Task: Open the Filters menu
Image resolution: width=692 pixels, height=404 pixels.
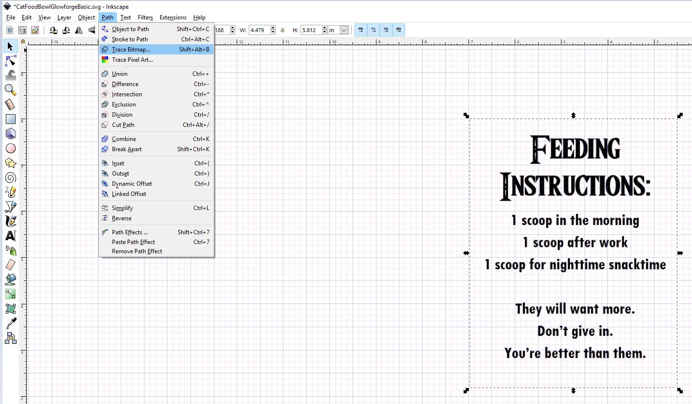Action: [x=145, y=18]
